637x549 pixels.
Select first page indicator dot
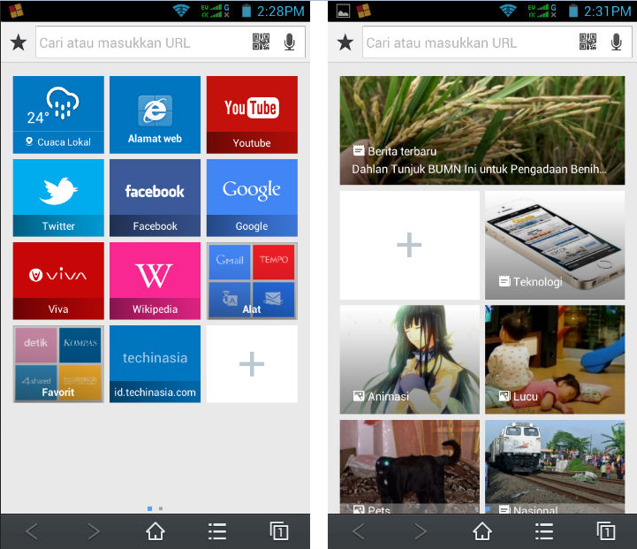coord(150,508)
